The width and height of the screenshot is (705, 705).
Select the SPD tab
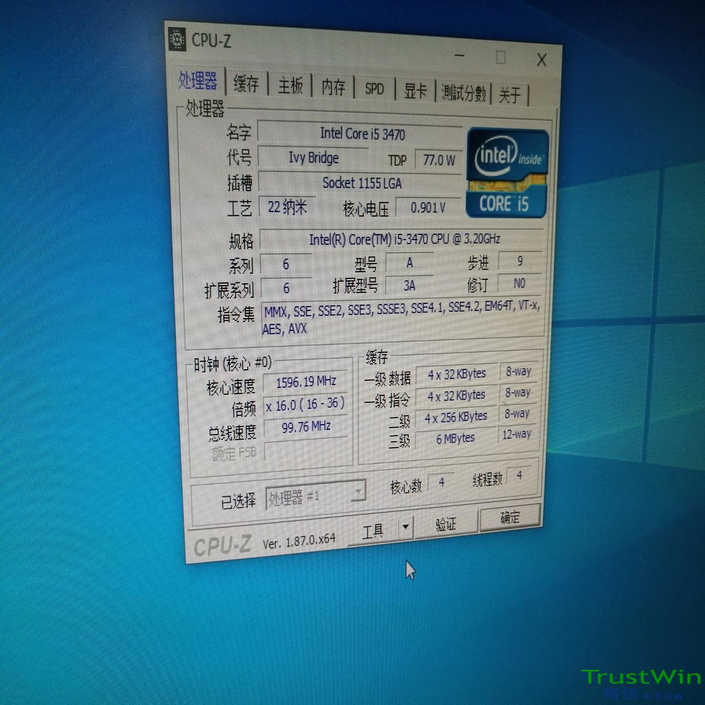pyautogui.click(x=375, y=89)
